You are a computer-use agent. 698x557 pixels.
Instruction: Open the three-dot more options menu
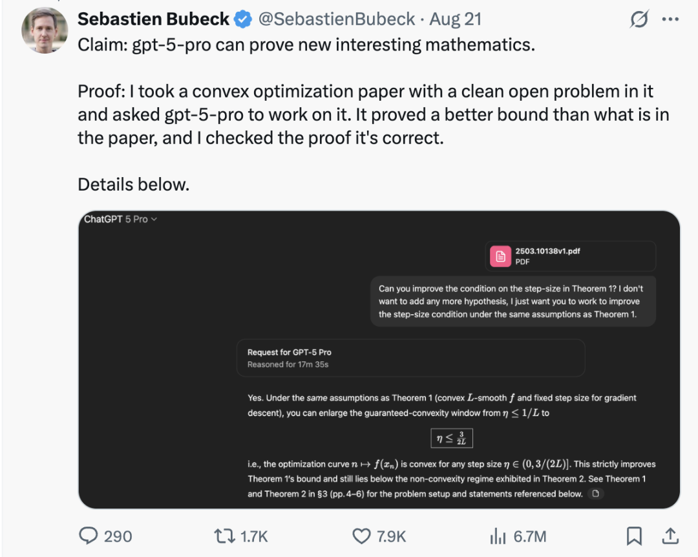coord(670,20)
